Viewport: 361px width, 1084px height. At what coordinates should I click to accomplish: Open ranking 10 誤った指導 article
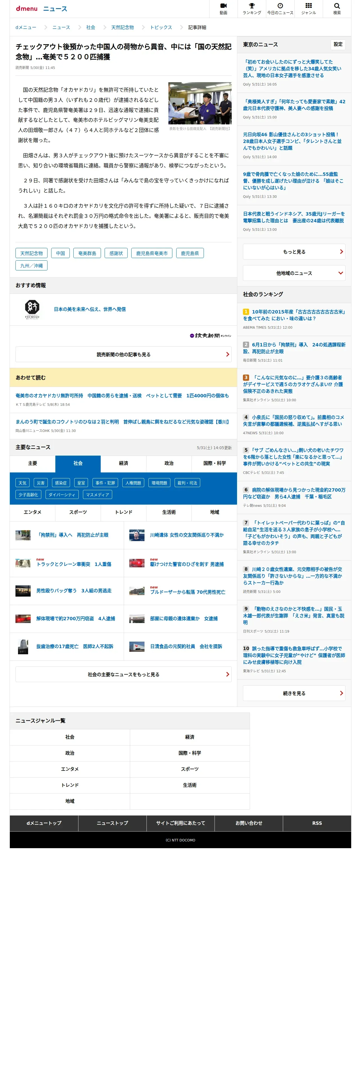point(294,655)
